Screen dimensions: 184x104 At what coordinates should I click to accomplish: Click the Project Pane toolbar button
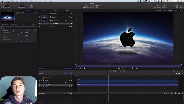22,6
